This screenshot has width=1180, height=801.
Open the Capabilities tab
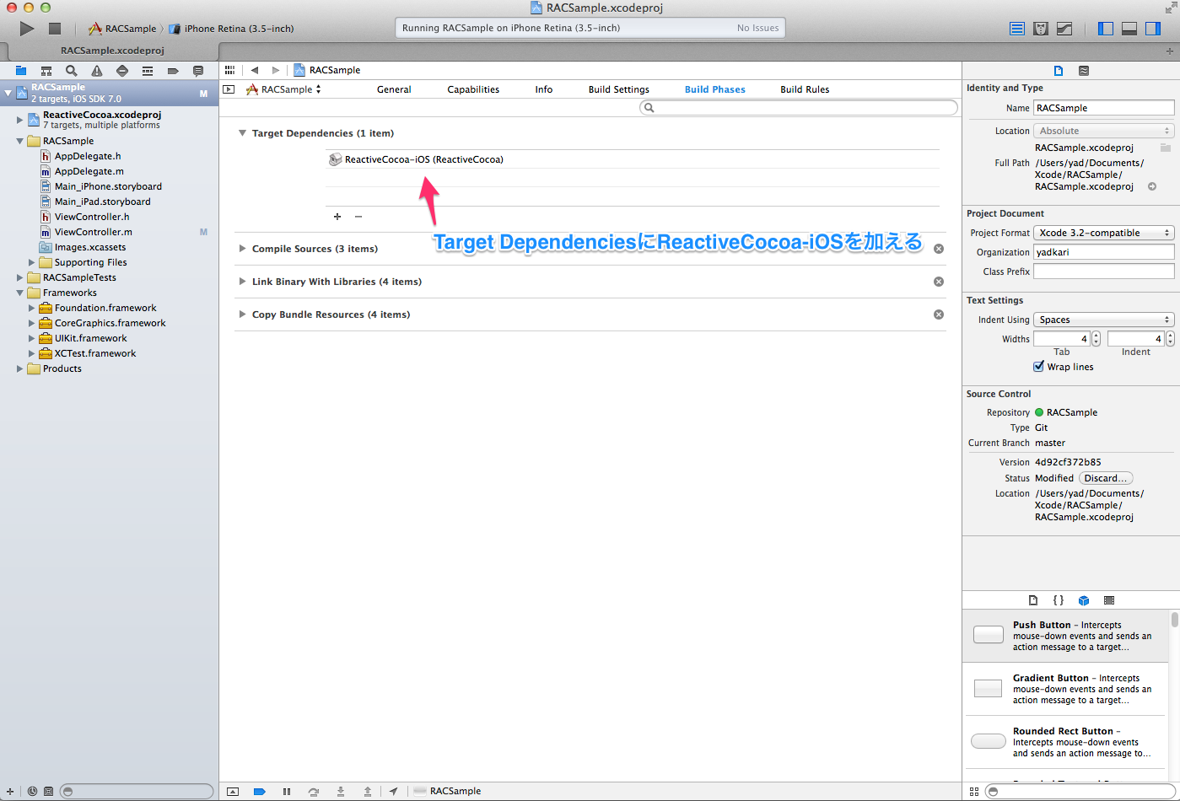click(x=473, y=89)
